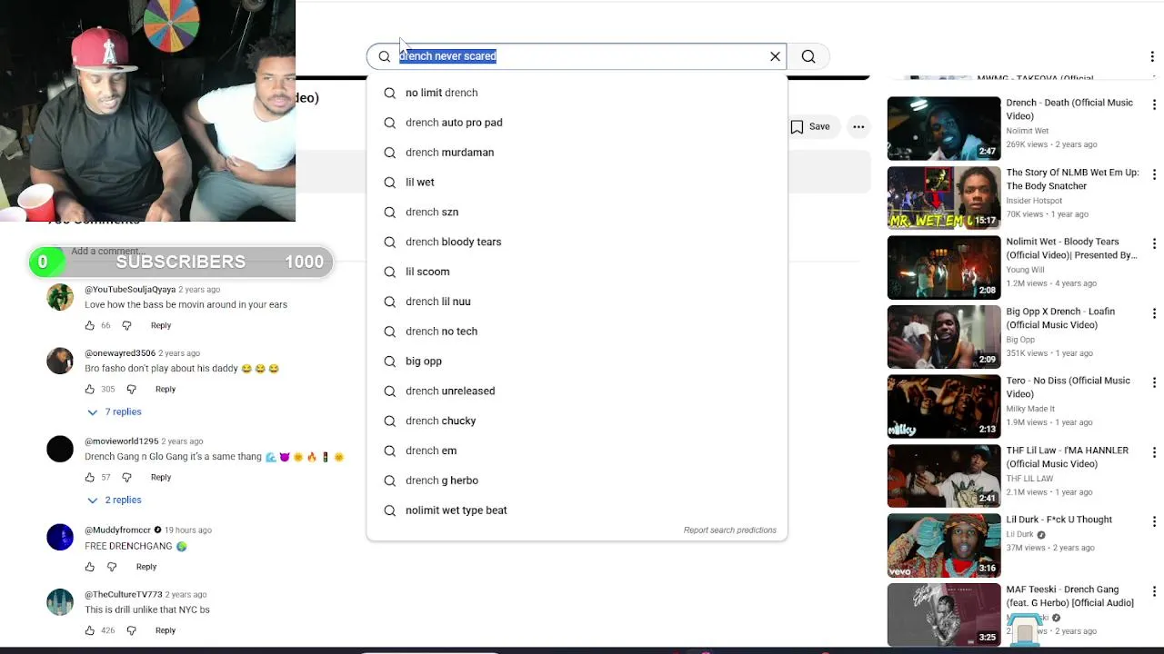
Task: Reply to @YouTubeSouljaQyaya's comment
Action: (161, 325)
